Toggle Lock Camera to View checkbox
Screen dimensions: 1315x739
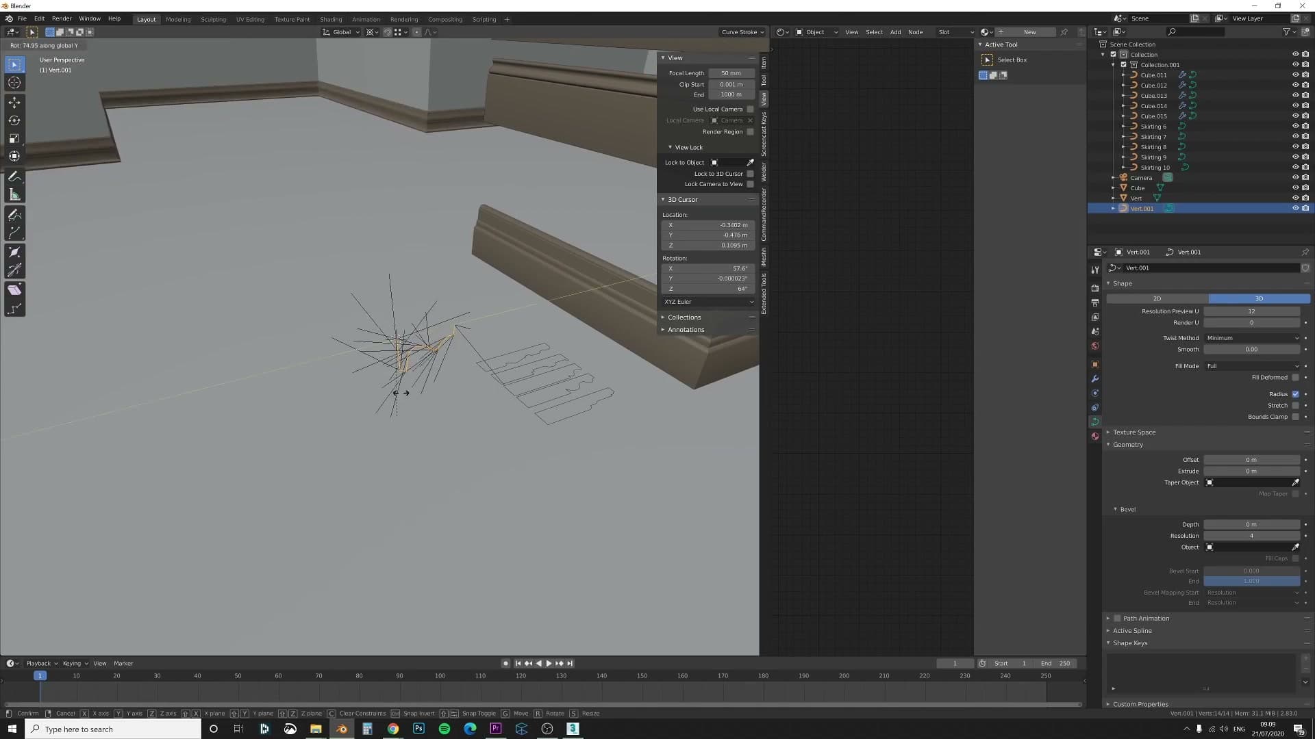click(750, 184)
